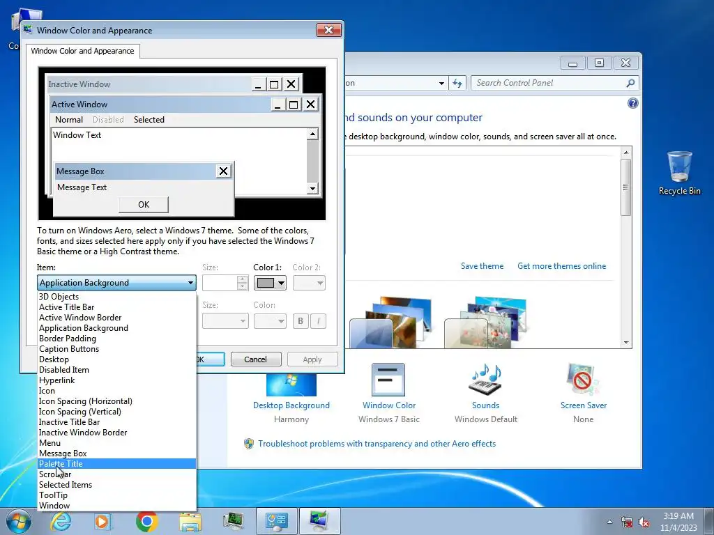Click refresh button next to address bar
Image resolution: width=714 pixels, height=535 pixels.
[x=457, y=84]
